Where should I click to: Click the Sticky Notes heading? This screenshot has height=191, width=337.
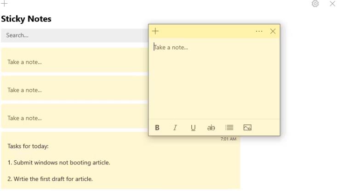click(x=26, y=19)
